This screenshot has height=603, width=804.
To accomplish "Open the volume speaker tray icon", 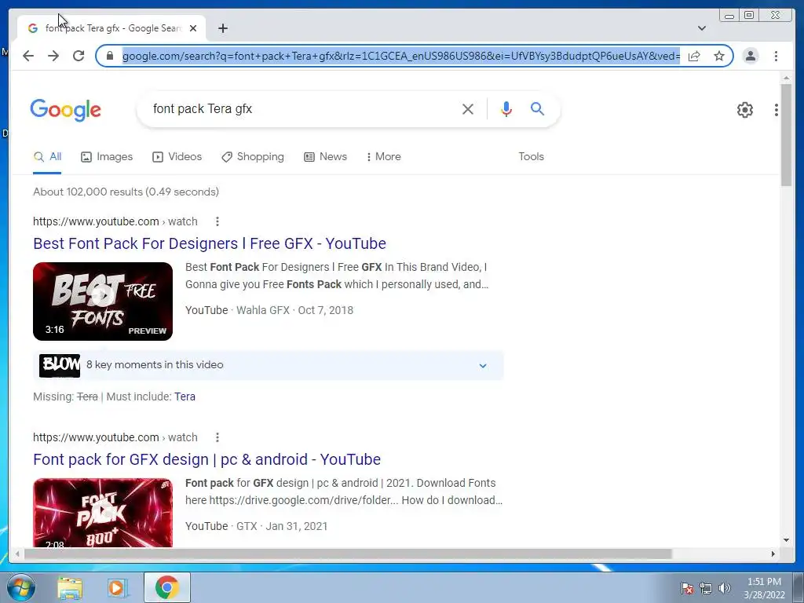I will pos(725,588).
